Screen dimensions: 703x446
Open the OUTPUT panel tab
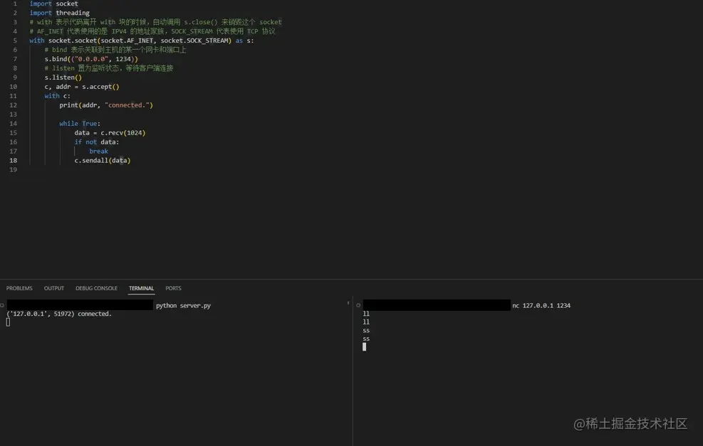click(x=54, y=288)
